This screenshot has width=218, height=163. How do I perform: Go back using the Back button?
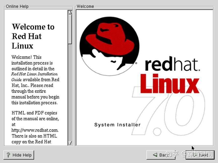(161, 155)
